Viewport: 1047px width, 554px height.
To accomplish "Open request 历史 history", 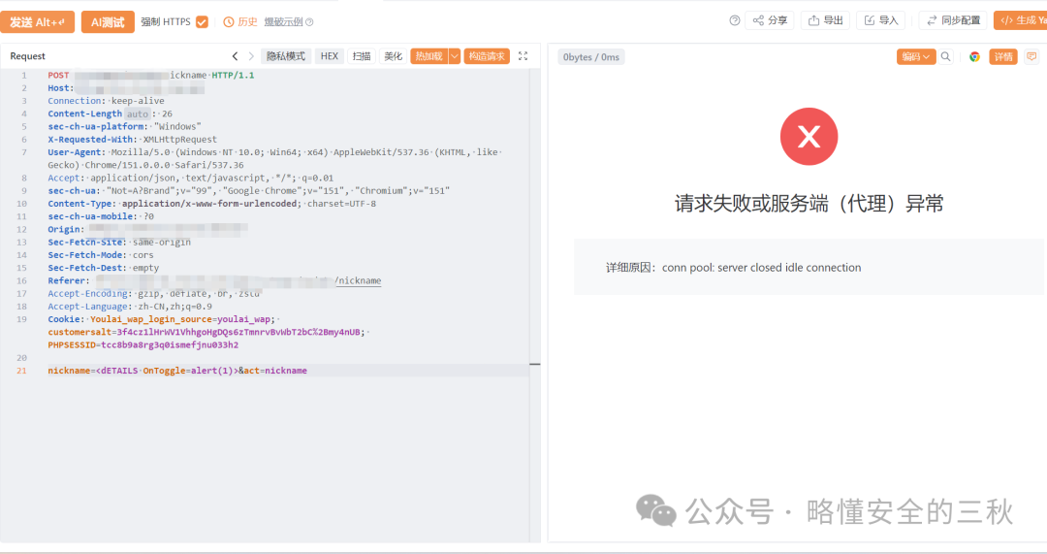I will pyautogui.click(x=240, y=22).
